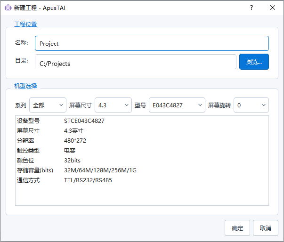Screen dimensions: 284x242
Task: Click the 目录 C:/Projects path field
Action: (x=136, y=62)
